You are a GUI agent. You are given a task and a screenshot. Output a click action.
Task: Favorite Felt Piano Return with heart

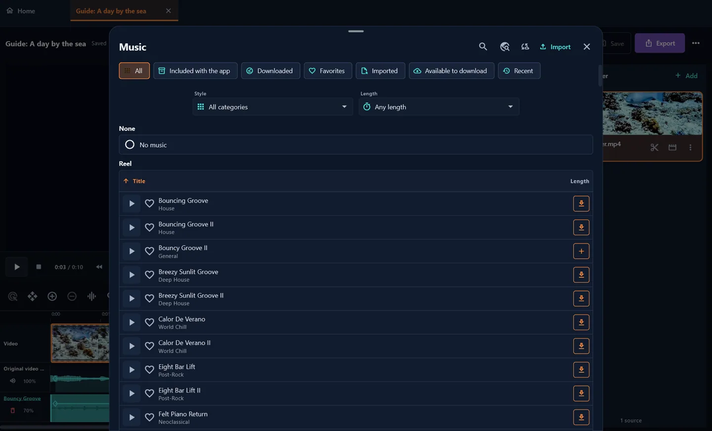pos(149,417)
